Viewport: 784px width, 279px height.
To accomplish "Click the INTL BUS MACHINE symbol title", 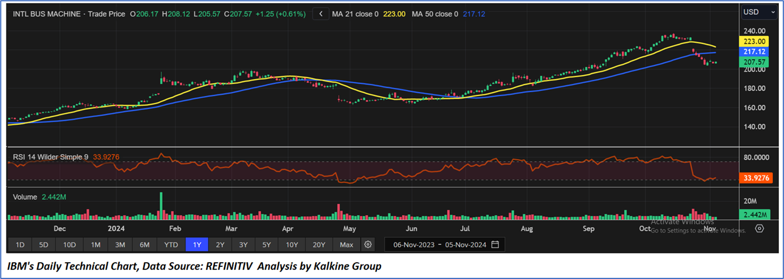I will tap(47, 14).
